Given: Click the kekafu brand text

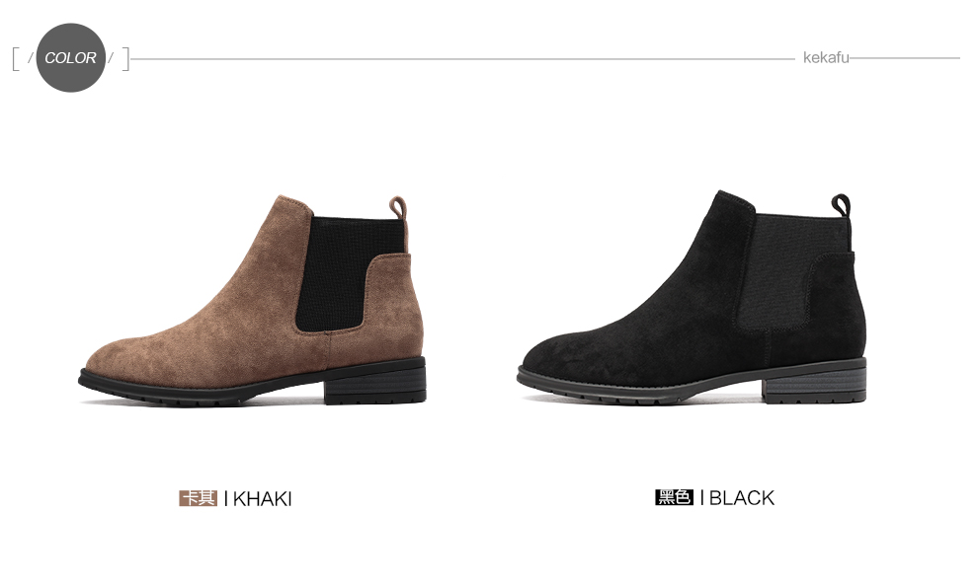Looking at the screenshot, I should pyautogui.click(x=826, y=58).
